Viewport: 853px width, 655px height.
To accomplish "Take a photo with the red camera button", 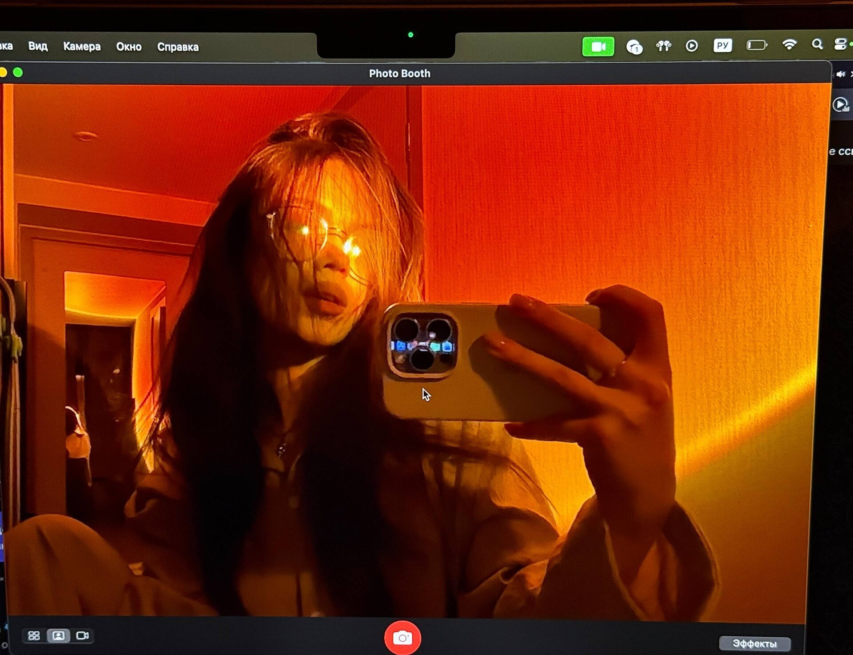I will click(x=403, y=637).
